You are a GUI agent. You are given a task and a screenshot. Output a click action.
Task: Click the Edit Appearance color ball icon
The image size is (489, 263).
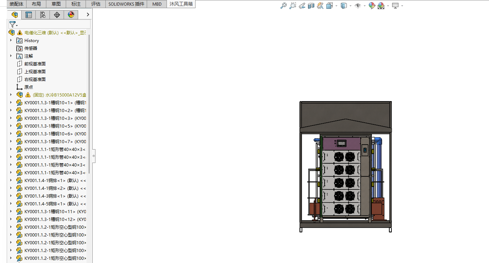[372, 6]
